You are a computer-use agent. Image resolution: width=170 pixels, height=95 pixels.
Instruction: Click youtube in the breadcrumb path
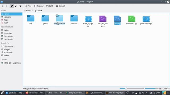tap(38, 11)
